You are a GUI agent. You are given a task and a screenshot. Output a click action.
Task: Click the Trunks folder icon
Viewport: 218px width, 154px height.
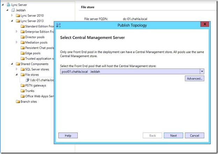click(x=22, y=91)
